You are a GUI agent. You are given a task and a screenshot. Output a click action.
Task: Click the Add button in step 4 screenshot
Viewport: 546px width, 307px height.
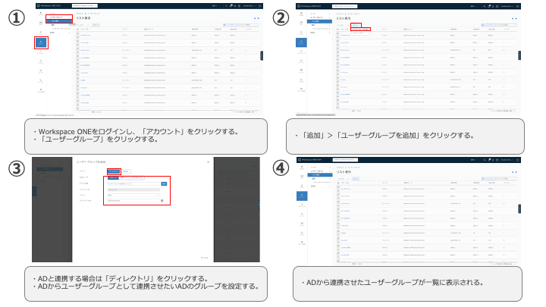[355, 179]
